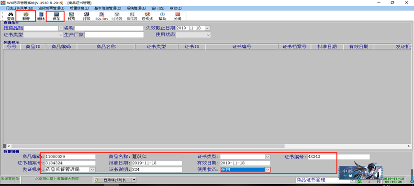
Task: Click the 设格式 toolbar icon
Action: [x=147, y=16]
